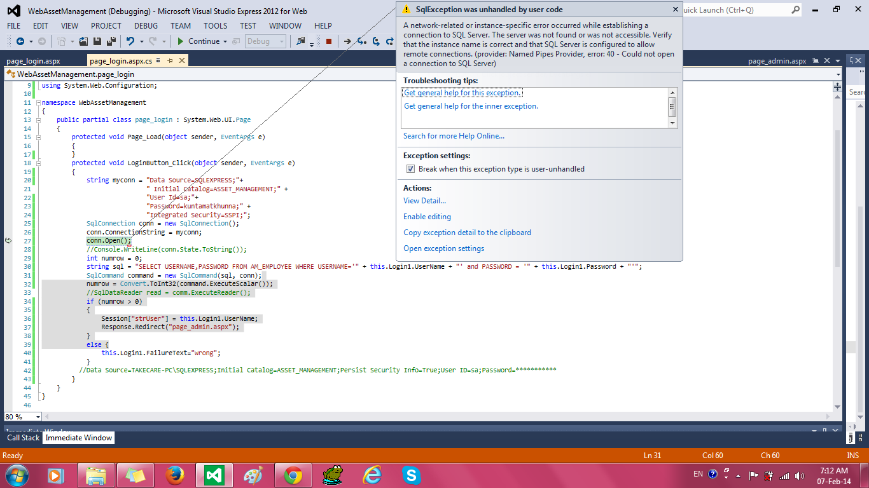This screenshot has height=488, width=869.
Task: Open the Debug configuration dropdown
Action: [265, 41]
